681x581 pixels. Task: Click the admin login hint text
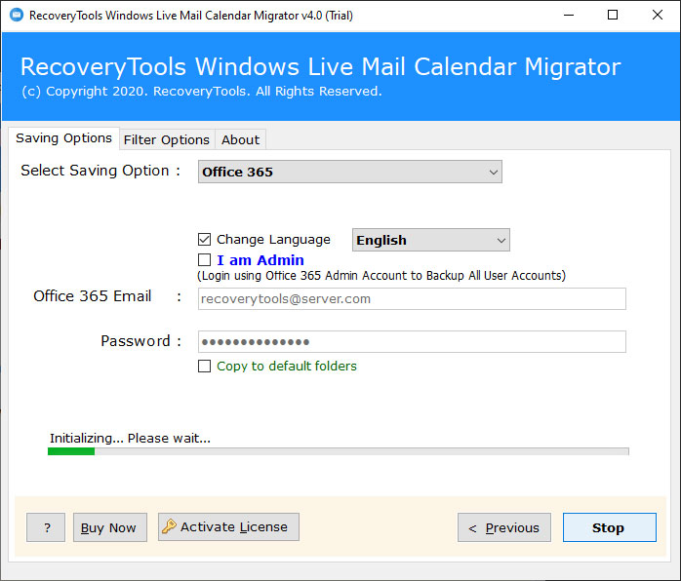(381, 276)
